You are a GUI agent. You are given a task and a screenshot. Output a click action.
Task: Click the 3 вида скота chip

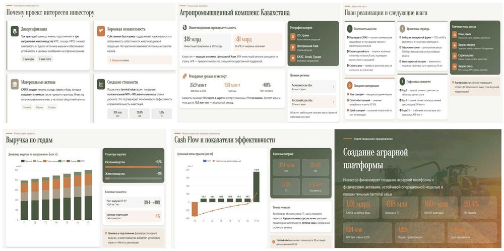coord(45,59)
